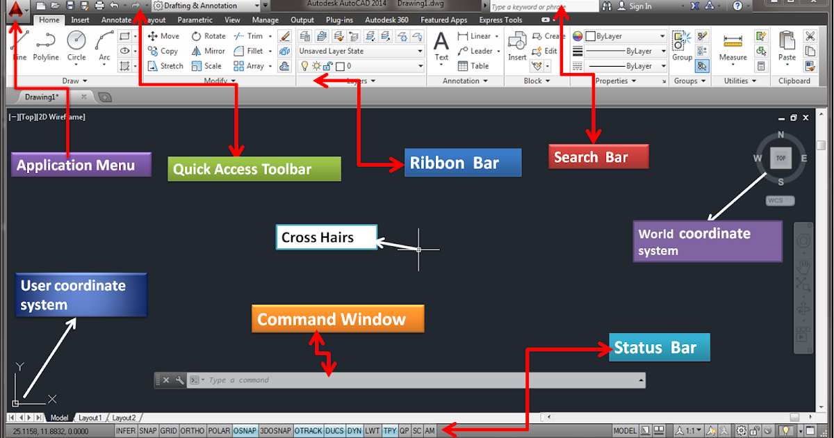Click the Cut scissors icon in Clipboard
The height and width of the screenshot is (438, 834).
tap(810, 36)
